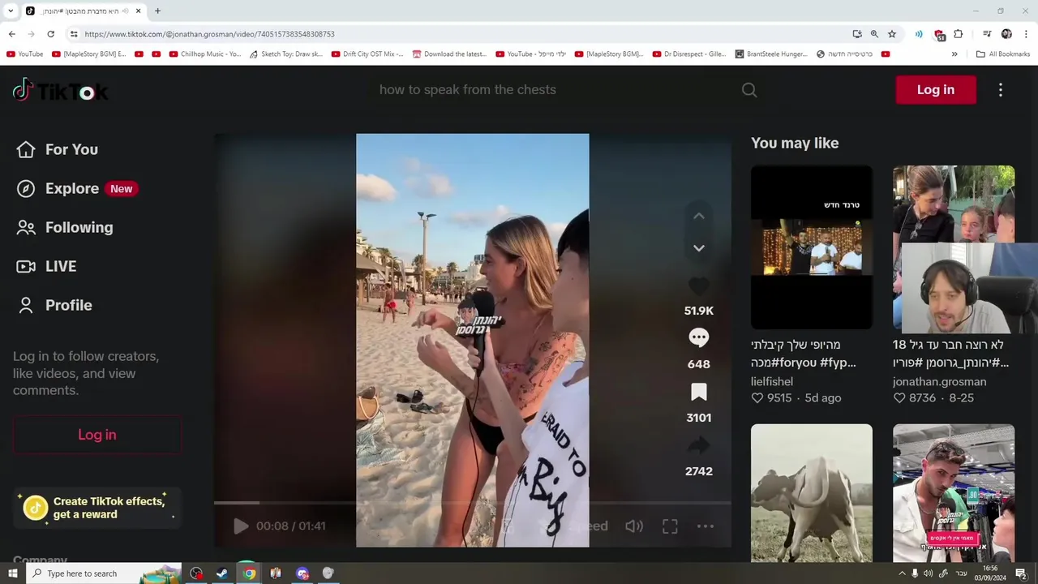Image resolution: width=1038 pixels, height=584 pixels.
Task: Open the jonathan.grosman recommended video thumbnail
Action: pyautogui.click(x=954, y=247)
